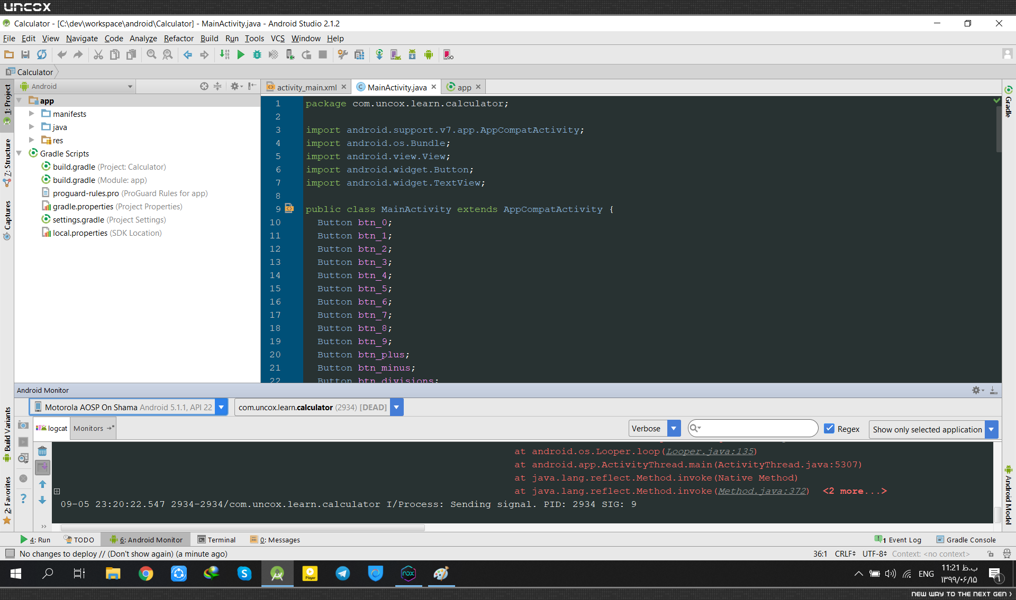Click the logcat search input field

point(753,428)
